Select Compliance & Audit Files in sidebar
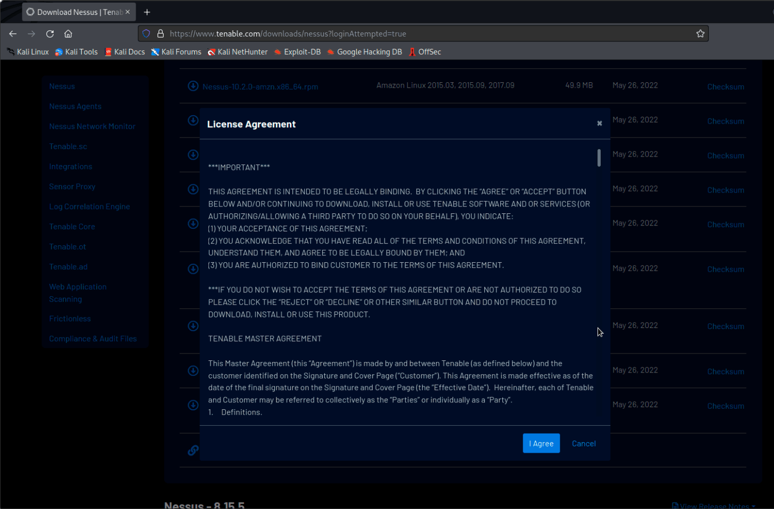The width and height of the screenshot is (774, 509). click(x=92, y=339)
